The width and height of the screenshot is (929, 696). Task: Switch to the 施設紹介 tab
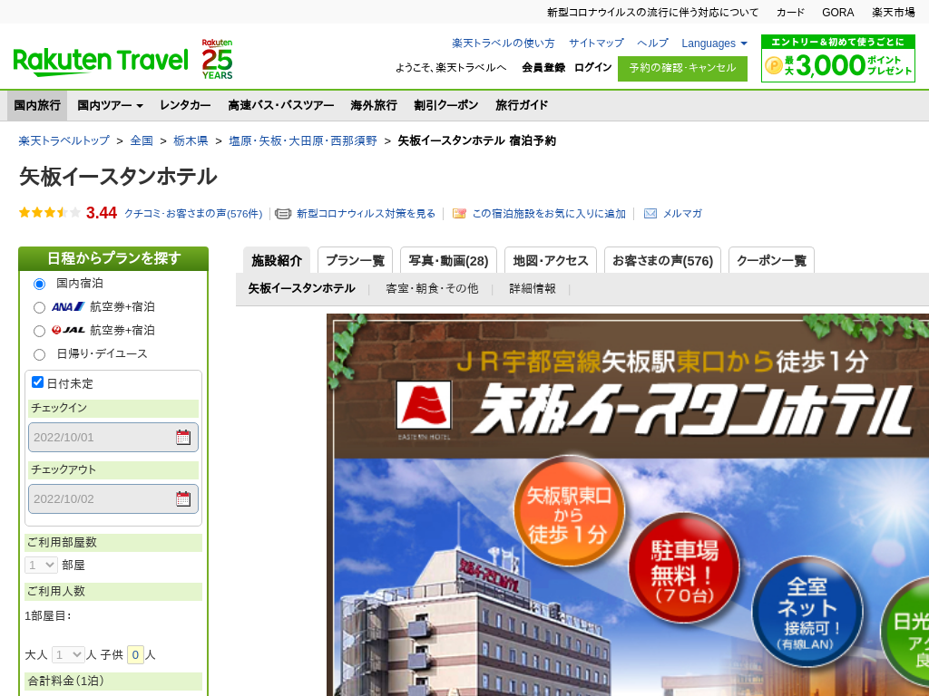[x=277, y=260]
